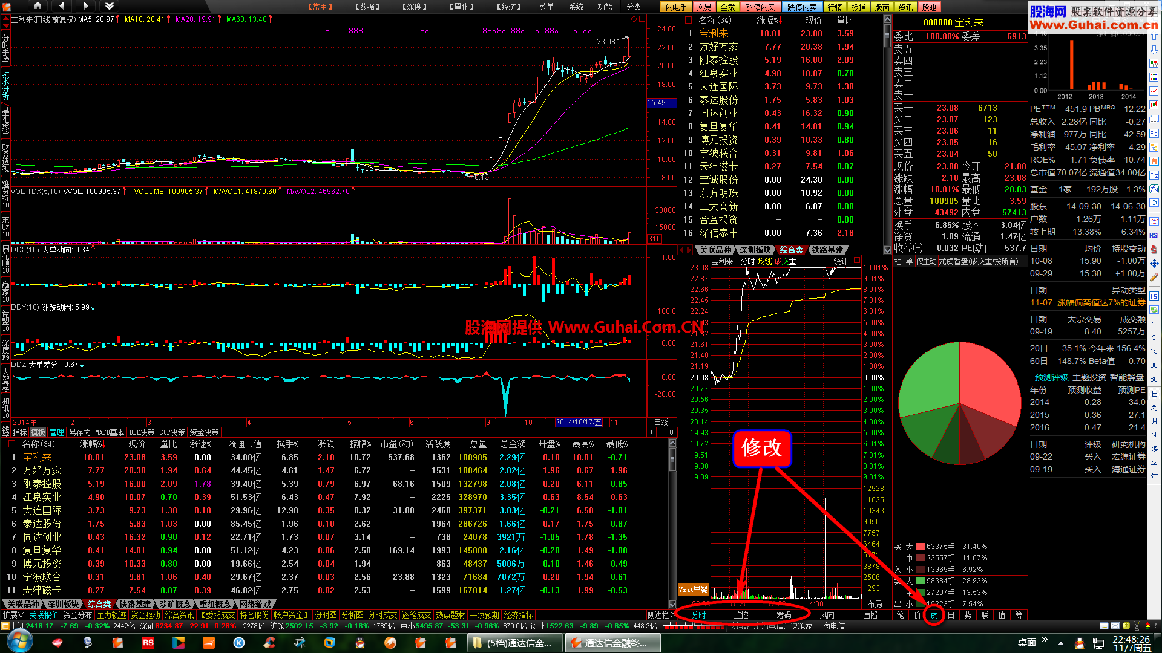
Task: Click the move-cross icon in right sidebar
Action: [1154, 263]
